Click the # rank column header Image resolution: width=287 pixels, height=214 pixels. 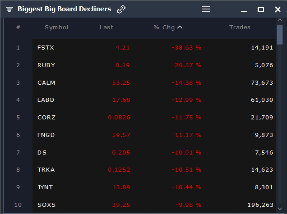point(18,27)
